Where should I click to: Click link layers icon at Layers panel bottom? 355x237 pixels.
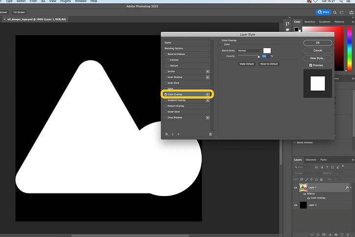312,235
